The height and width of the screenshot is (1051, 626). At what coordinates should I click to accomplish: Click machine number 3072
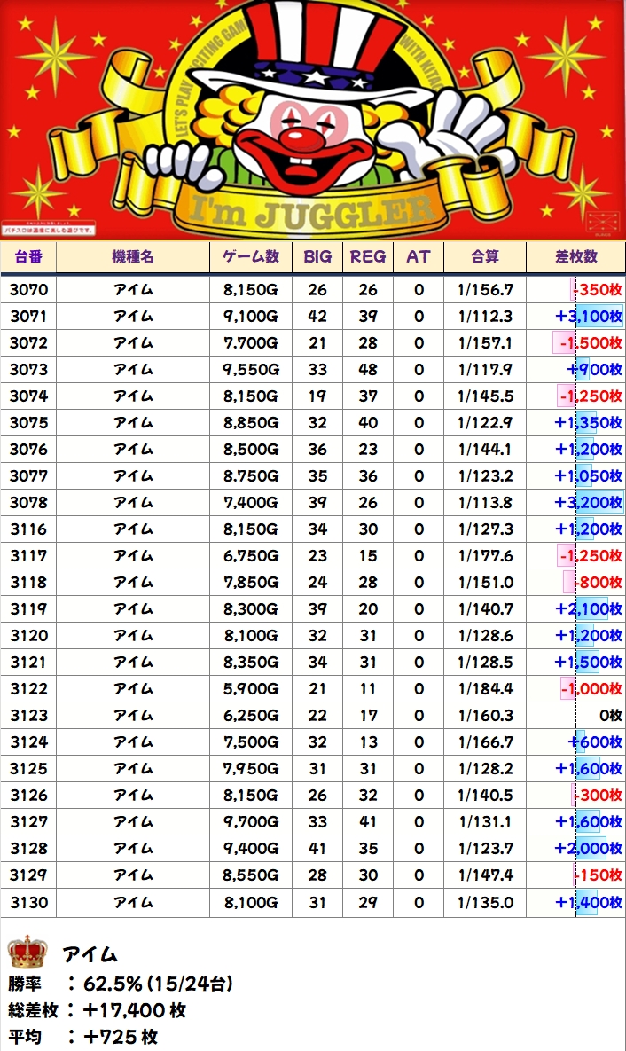tap(29, 343)
